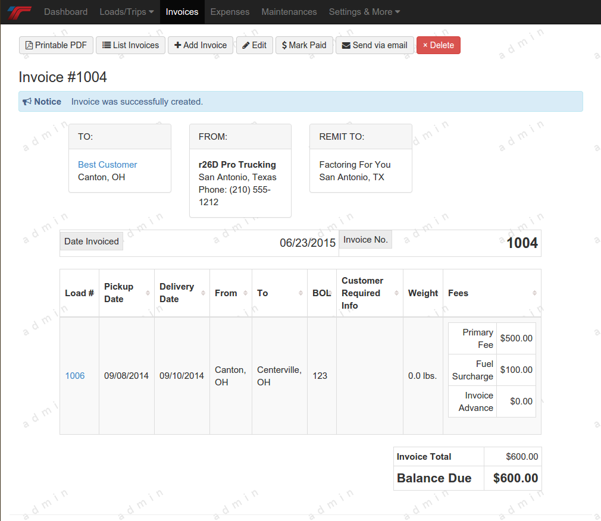This screenshot has height=521, width=601.
Task: Expand the Settings & More menu
Action: coord(364,12)
